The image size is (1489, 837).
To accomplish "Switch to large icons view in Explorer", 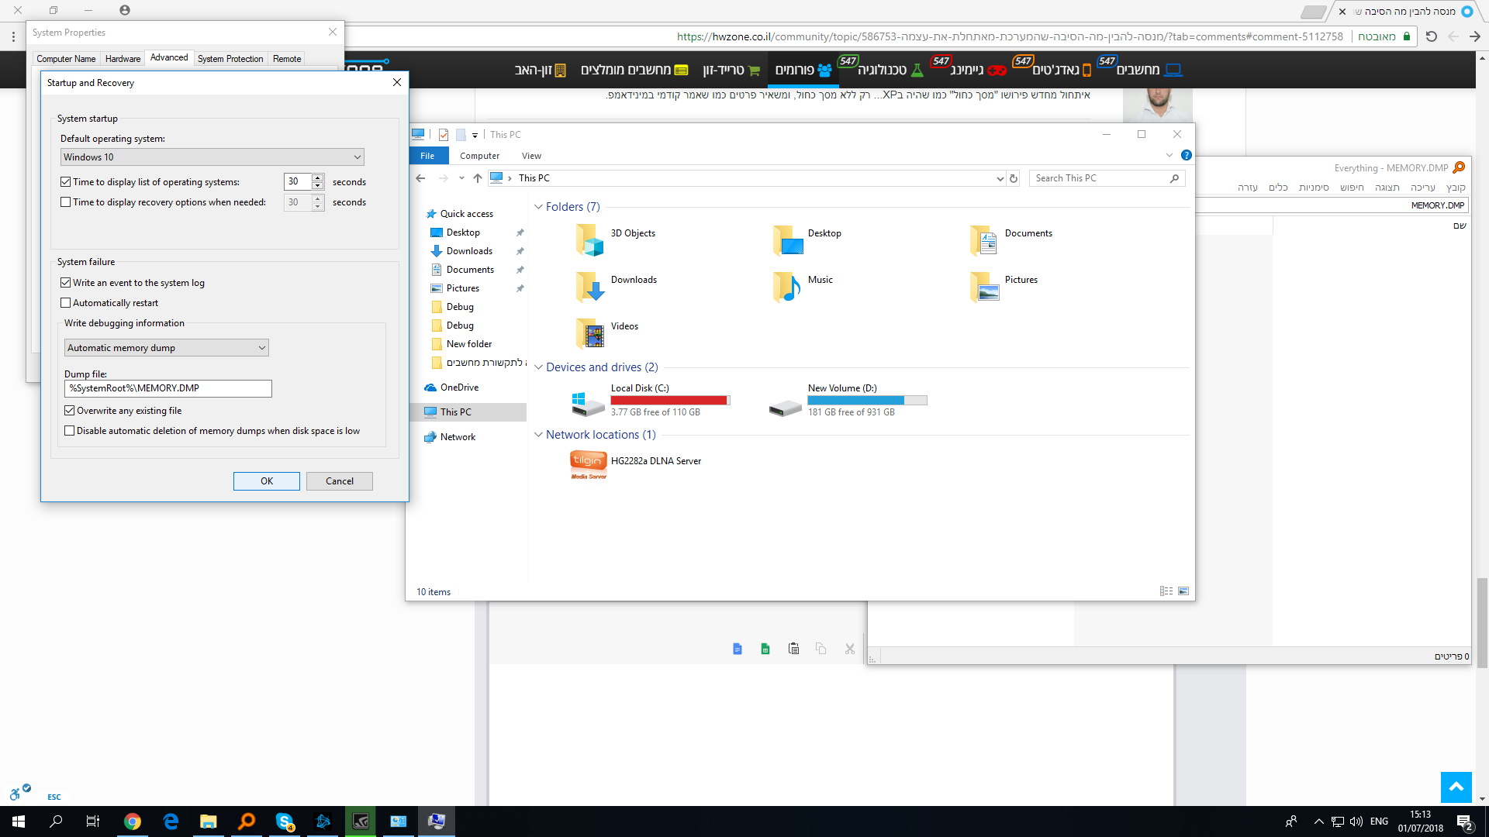I will (1183, 591).
